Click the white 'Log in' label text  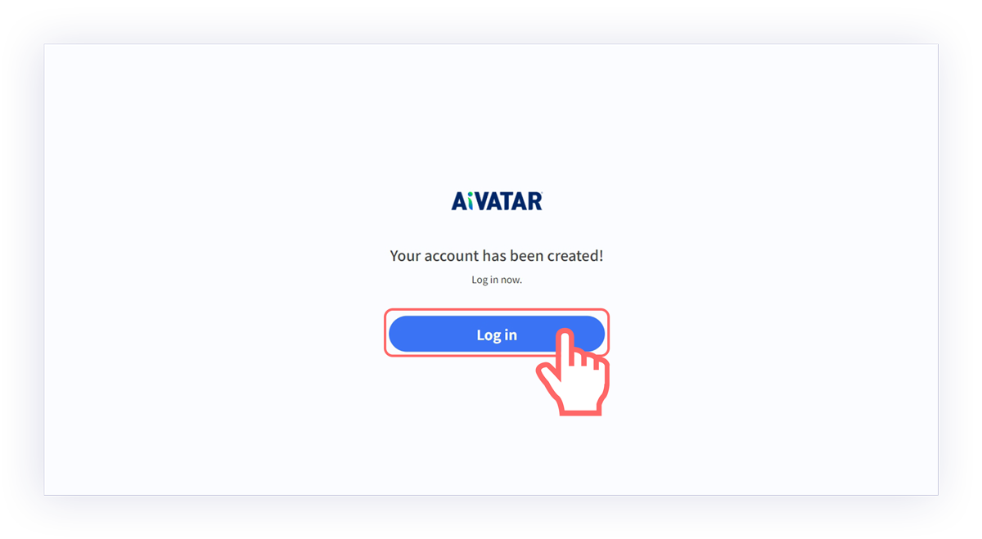coord(497,335)
